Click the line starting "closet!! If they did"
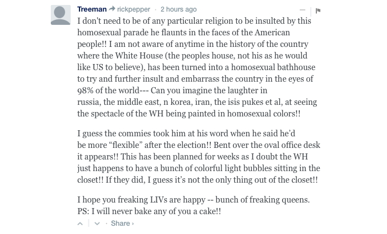The width and height of the screenshot is (387, 234). pos(197,180)
